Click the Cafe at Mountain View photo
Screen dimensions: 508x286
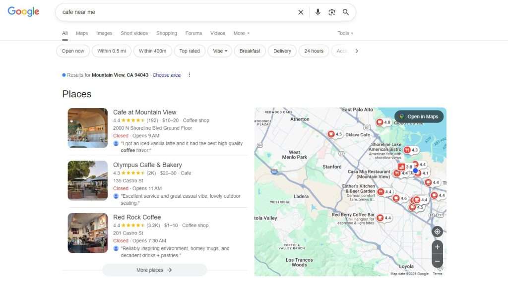tap(87, 128)
